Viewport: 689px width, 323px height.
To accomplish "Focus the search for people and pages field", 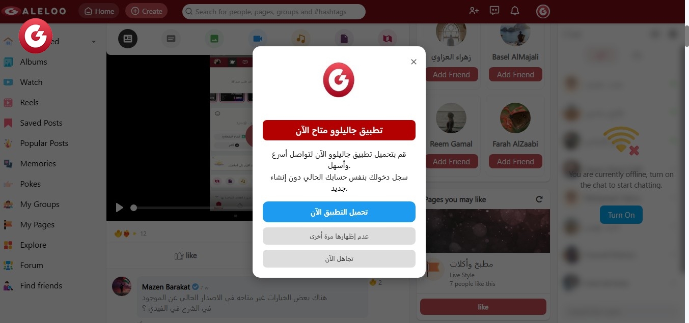I will point(274,11).
